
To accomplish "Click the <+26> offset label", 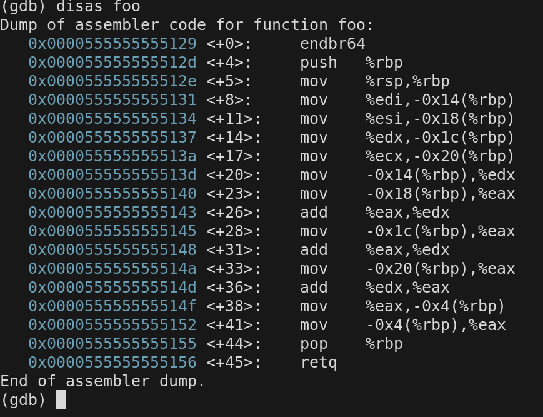I will [x=234, y=213].
